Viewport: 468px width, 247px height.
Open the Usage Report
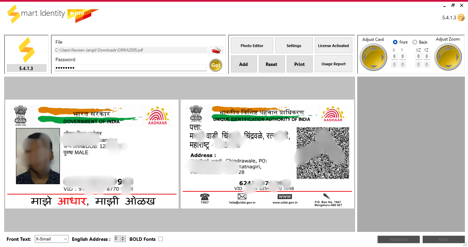pyautogui.click(x=333, y=64)
